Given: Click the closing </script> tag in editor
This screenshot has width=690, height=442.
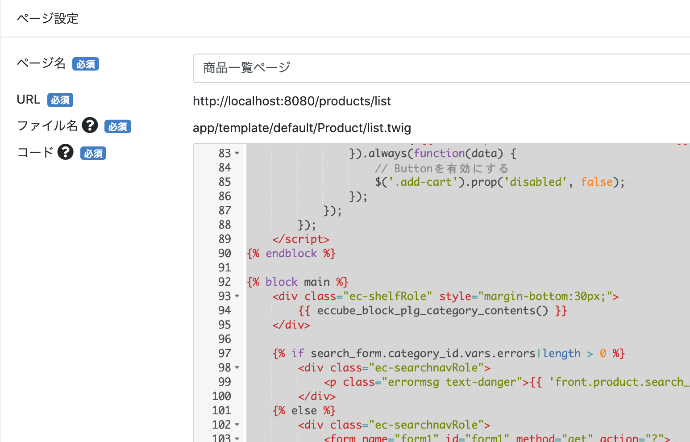Looking at the screenshot, I should click(x=301, y=239).
